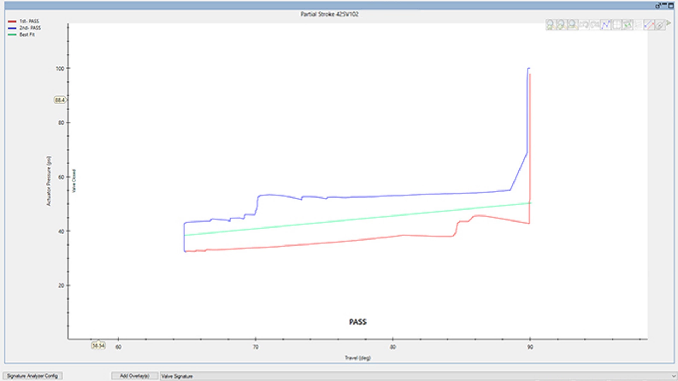The image size is (678, 381).
Task: Click the first magnifier zoom icon
Action: [550, 25]
